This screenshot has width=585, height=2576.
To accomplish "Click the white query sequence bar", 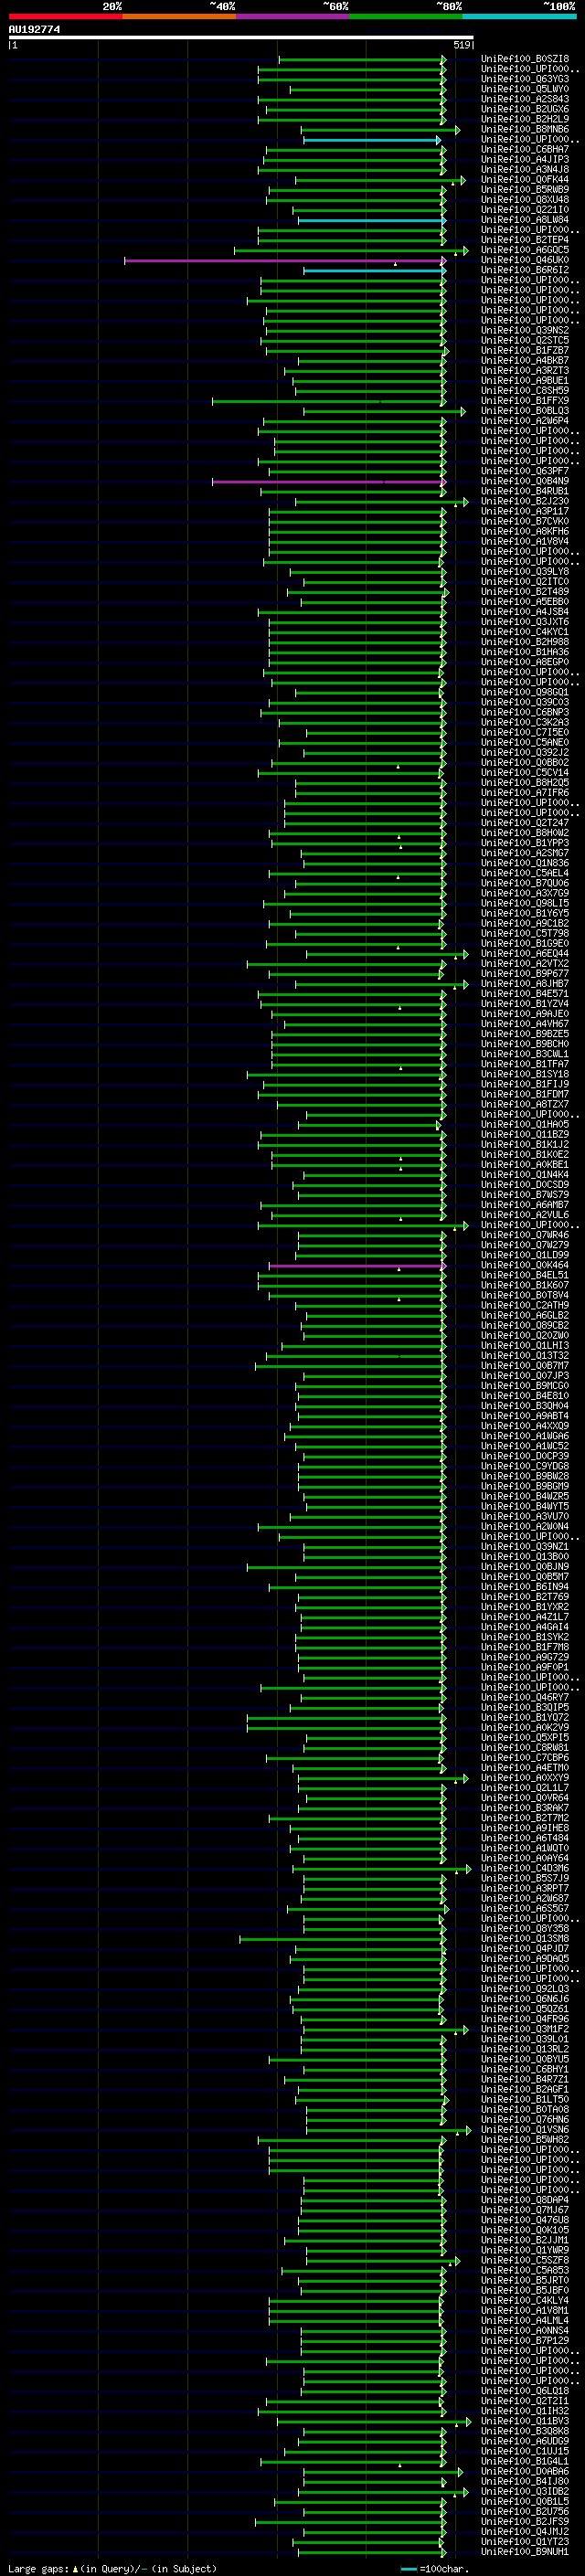I will click(x=241, y=37).
